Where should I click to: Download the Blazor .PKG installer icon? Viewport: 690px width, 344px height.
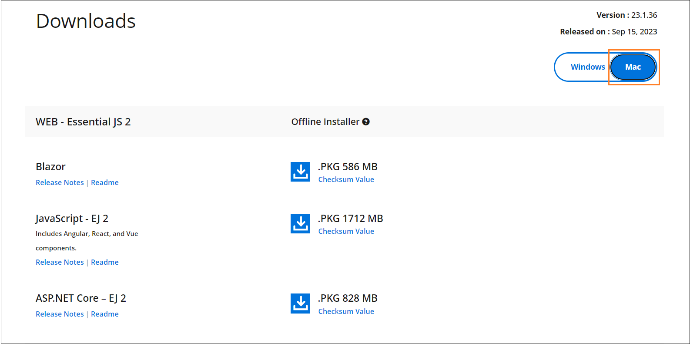[x=300, y=172]
